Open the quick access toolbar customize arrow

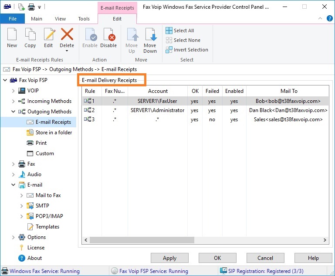[x=40, y=7]
